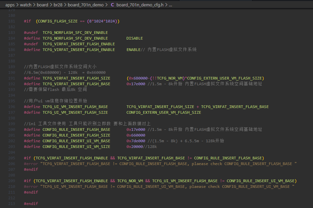Click the 0x680000 literal on line 191
313x208 pixels.
[138, 78]
